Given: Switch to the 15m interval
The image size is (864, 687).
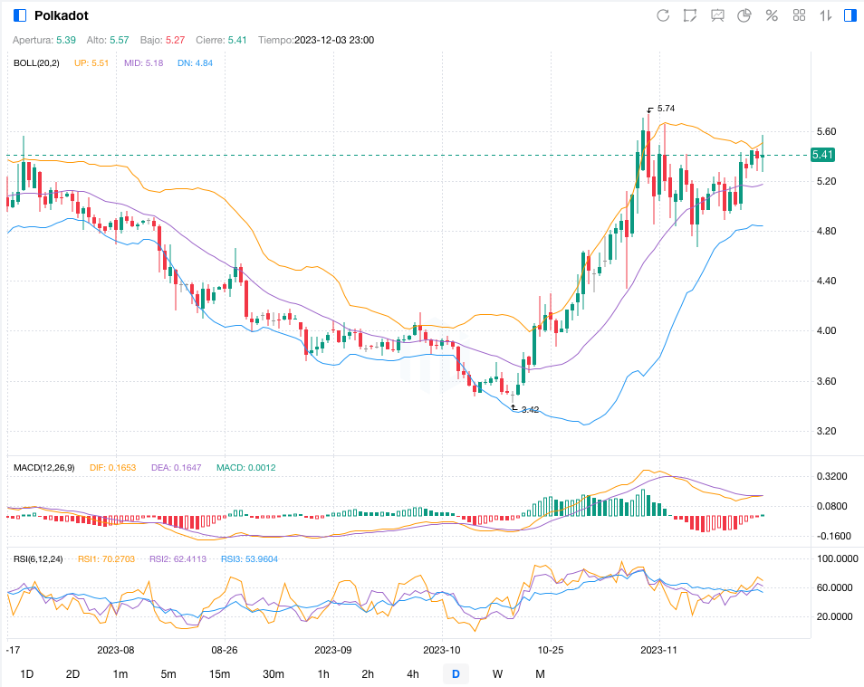Looking at the screenshot, I should coord(219,673).
